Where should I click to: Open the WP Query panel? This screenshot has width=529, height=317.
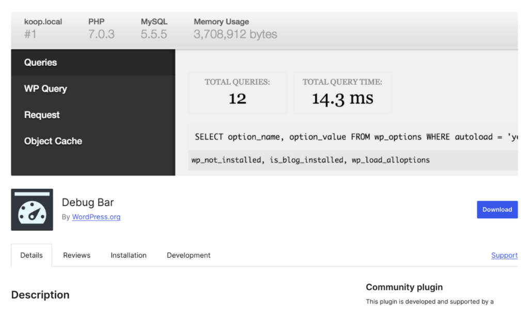coord(46,88)
